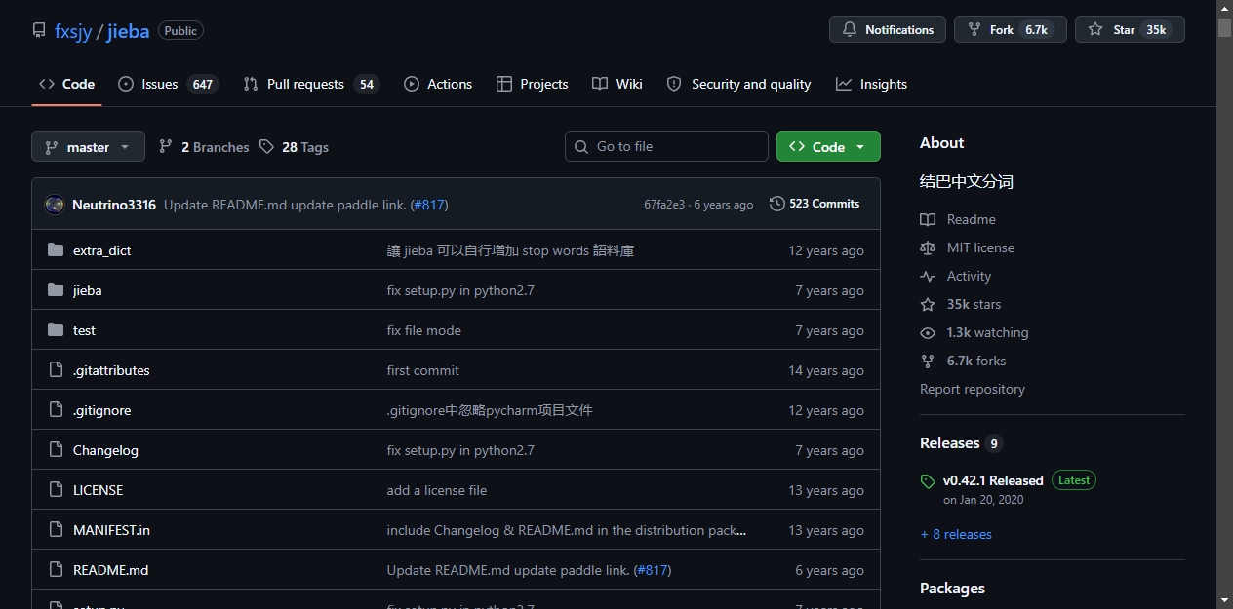This screenshot has width=1233, height=609.
Task: Open the jieba source folder
Action: [x=88, y=290]
